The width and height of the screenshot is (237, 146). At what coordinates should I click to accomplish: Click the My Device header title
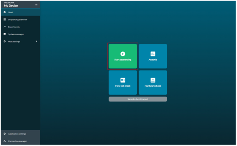pos(11,6)
